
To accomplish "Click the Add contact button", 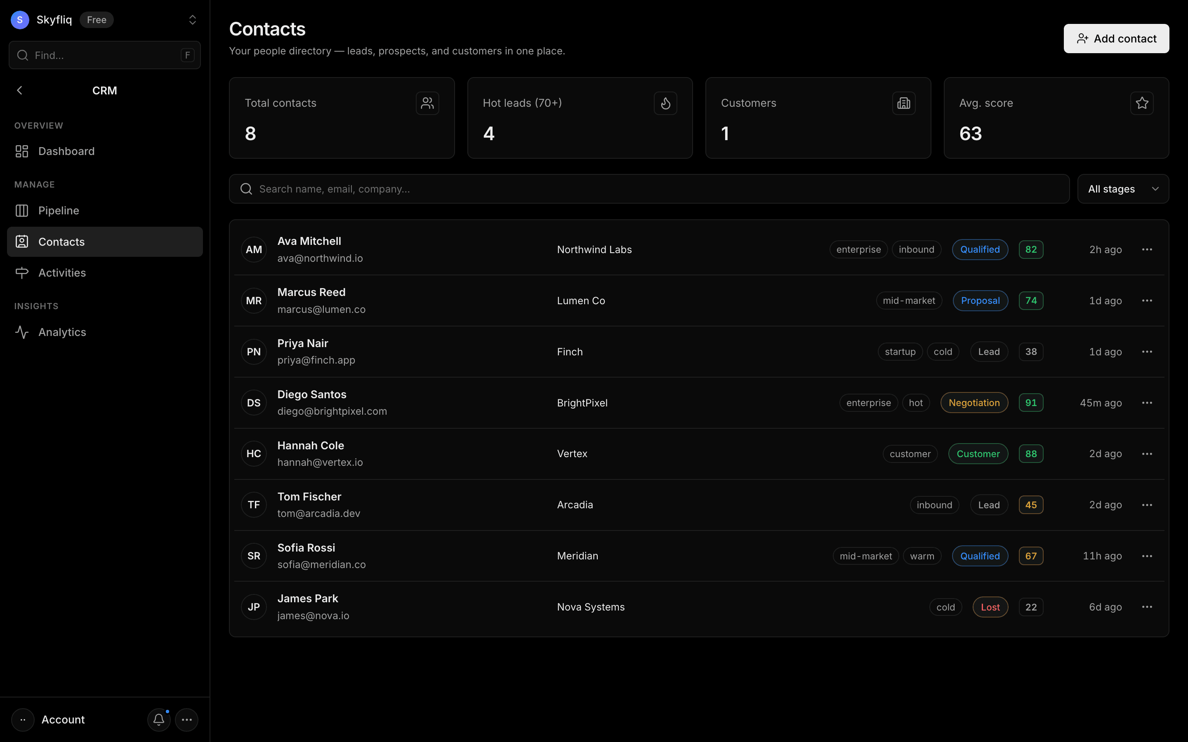I will click(x=1116, y=38).
